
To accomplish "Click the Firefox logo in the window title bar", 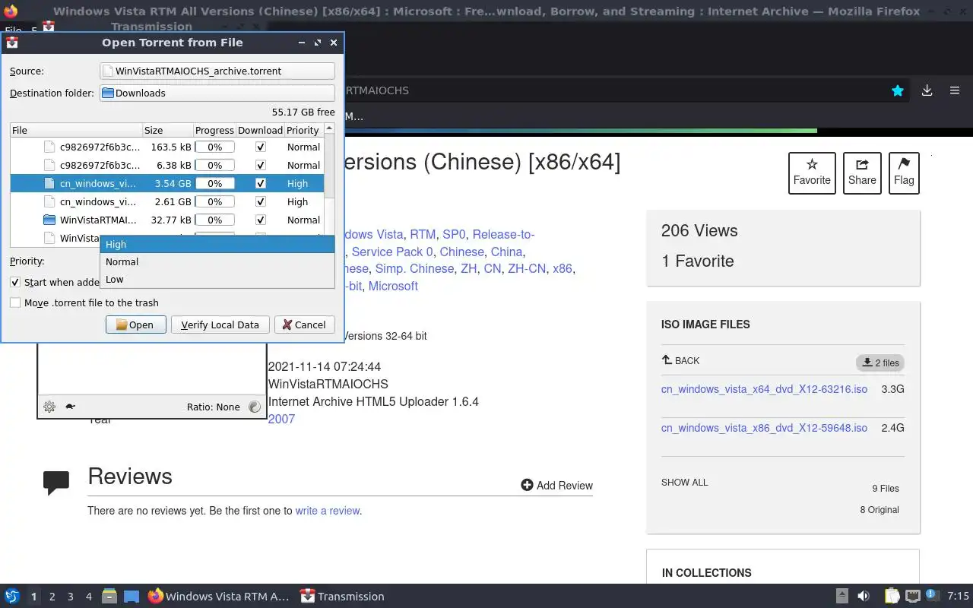I will (11, 11).
